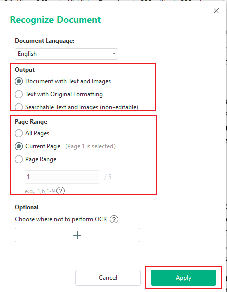Open help icon next to page range example

[x=61, y=191]
